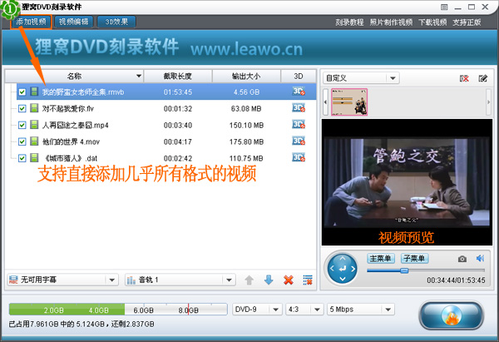Uncheck the 我的野蛮女老师全集.rmvb checkbox

[22, 92]
